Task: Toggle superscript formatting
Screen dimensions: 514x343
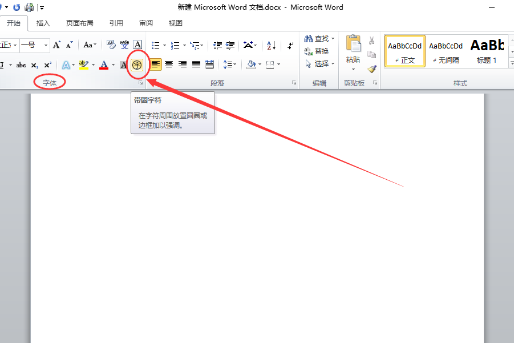Action: (x=48, y=65)
